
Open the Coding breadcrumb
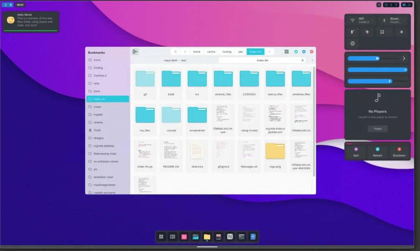[227, 52]
